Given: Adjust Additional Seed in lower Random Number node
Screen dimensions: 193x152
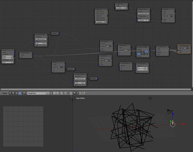Looking at the screenshot, I should point(80,79).
